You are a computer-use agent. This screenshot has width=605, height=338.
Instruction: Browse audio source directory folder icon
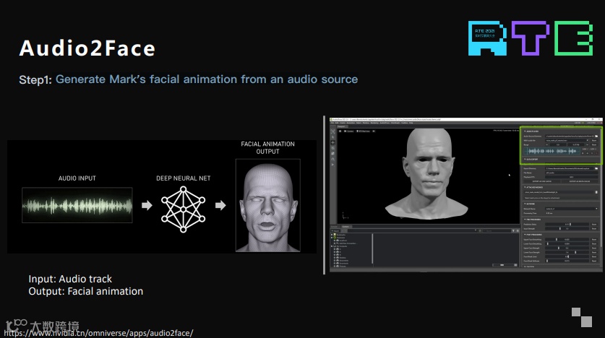[x=596, y=136]
